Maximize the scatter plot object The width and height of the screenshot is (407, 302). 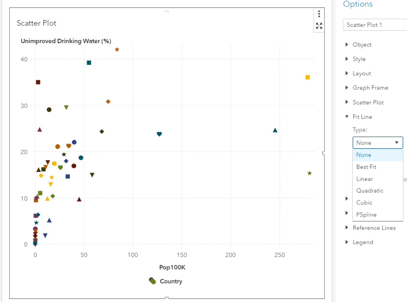click(x=319, y=26)
